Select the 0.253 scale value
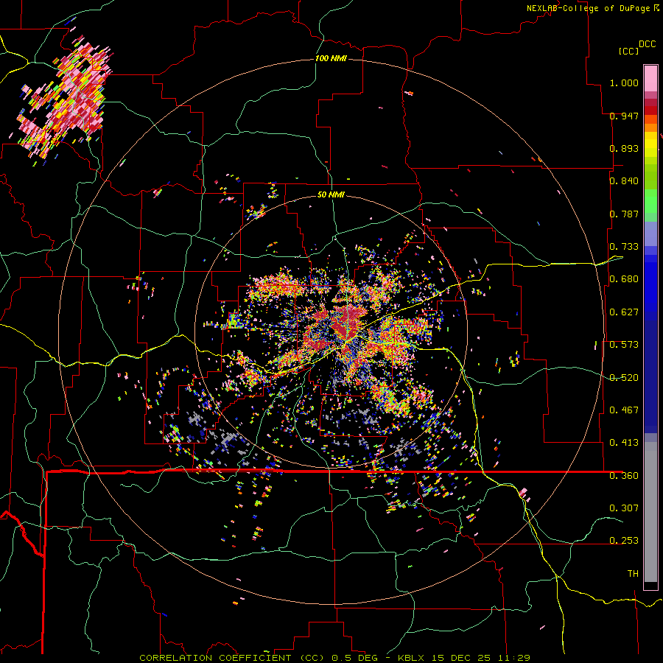The image size is (663, 663). pos(624,541)
